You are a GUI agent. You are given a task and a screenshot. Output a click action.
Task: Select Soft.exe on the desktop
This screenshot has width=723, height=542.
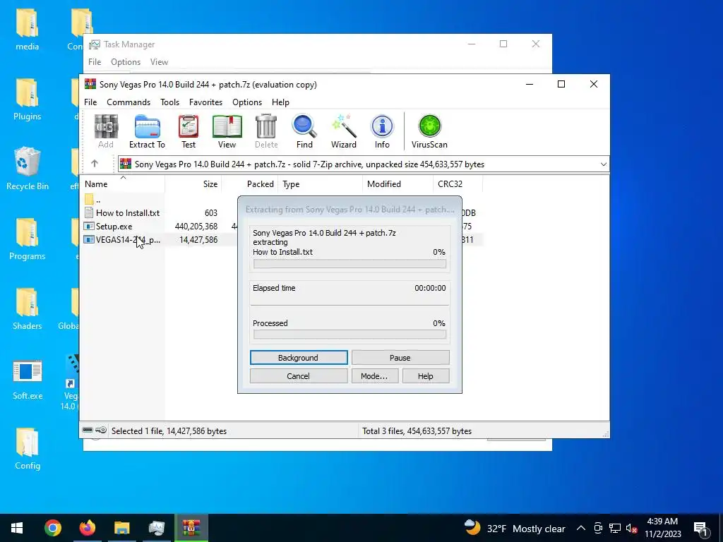28,379
